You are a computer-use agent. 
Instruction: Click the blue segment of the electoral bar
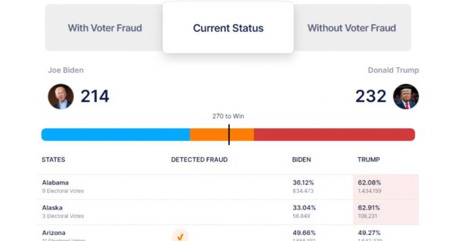pos(116,134)
